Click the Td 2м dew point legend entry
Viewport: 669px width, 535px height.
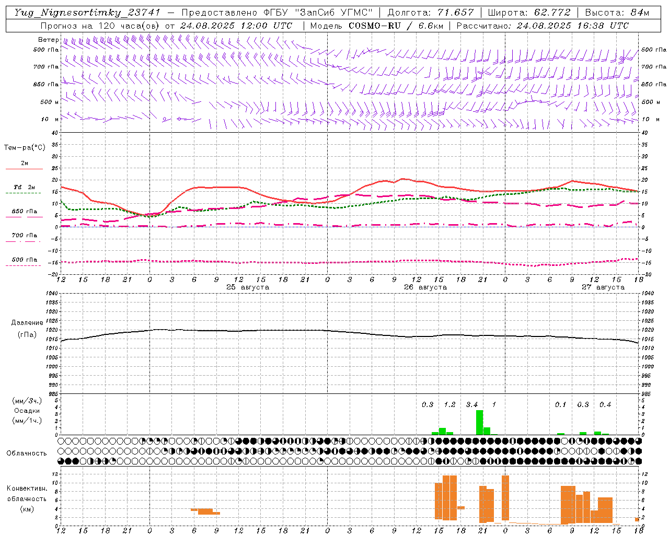pos(24,187)
